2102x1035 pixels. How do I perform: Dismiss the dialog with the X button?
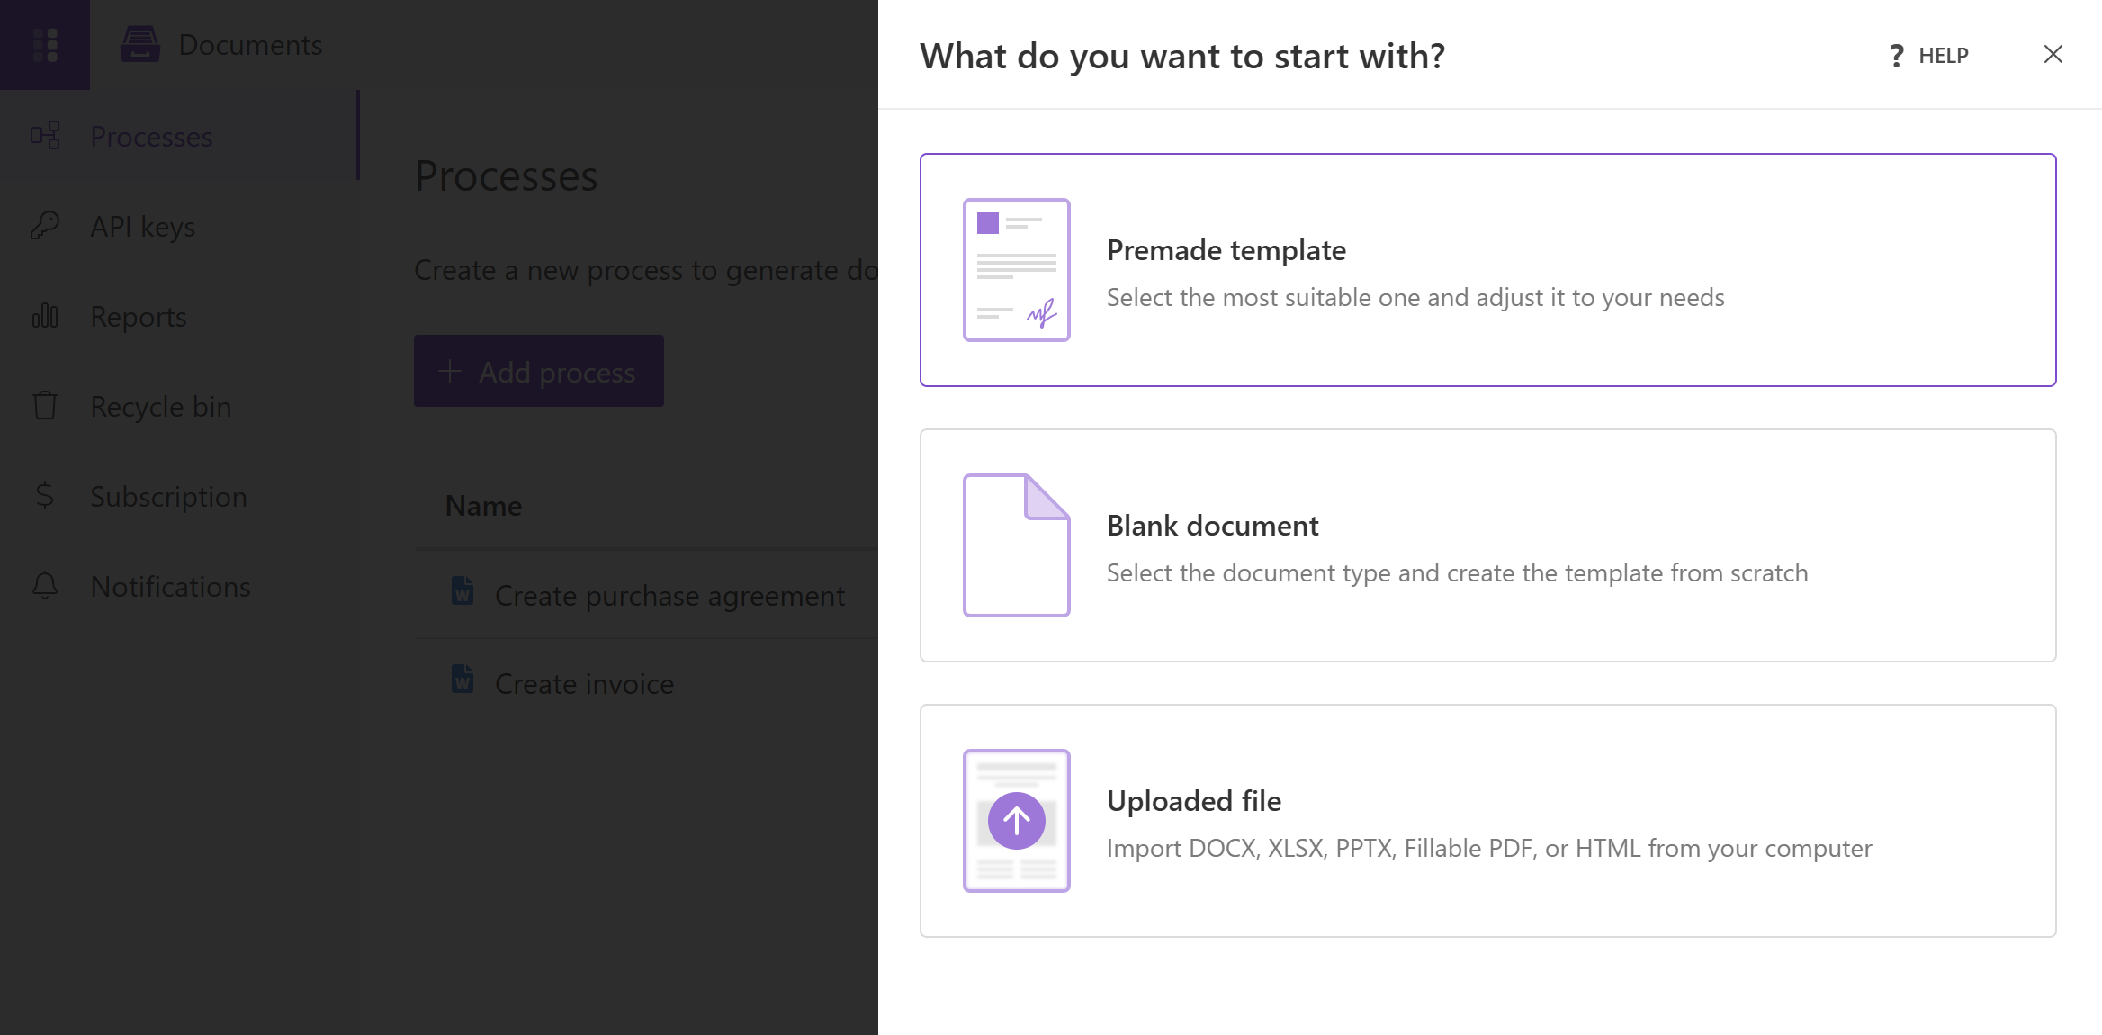point(2053,55)
